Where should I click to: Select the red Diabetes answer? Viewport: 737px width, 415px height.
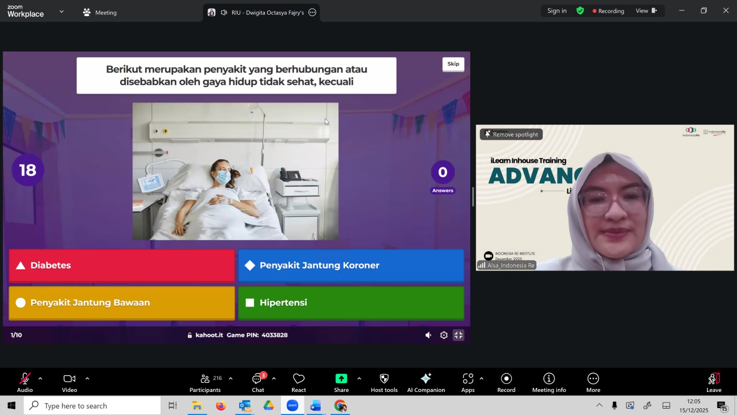(x=122, y=266)
